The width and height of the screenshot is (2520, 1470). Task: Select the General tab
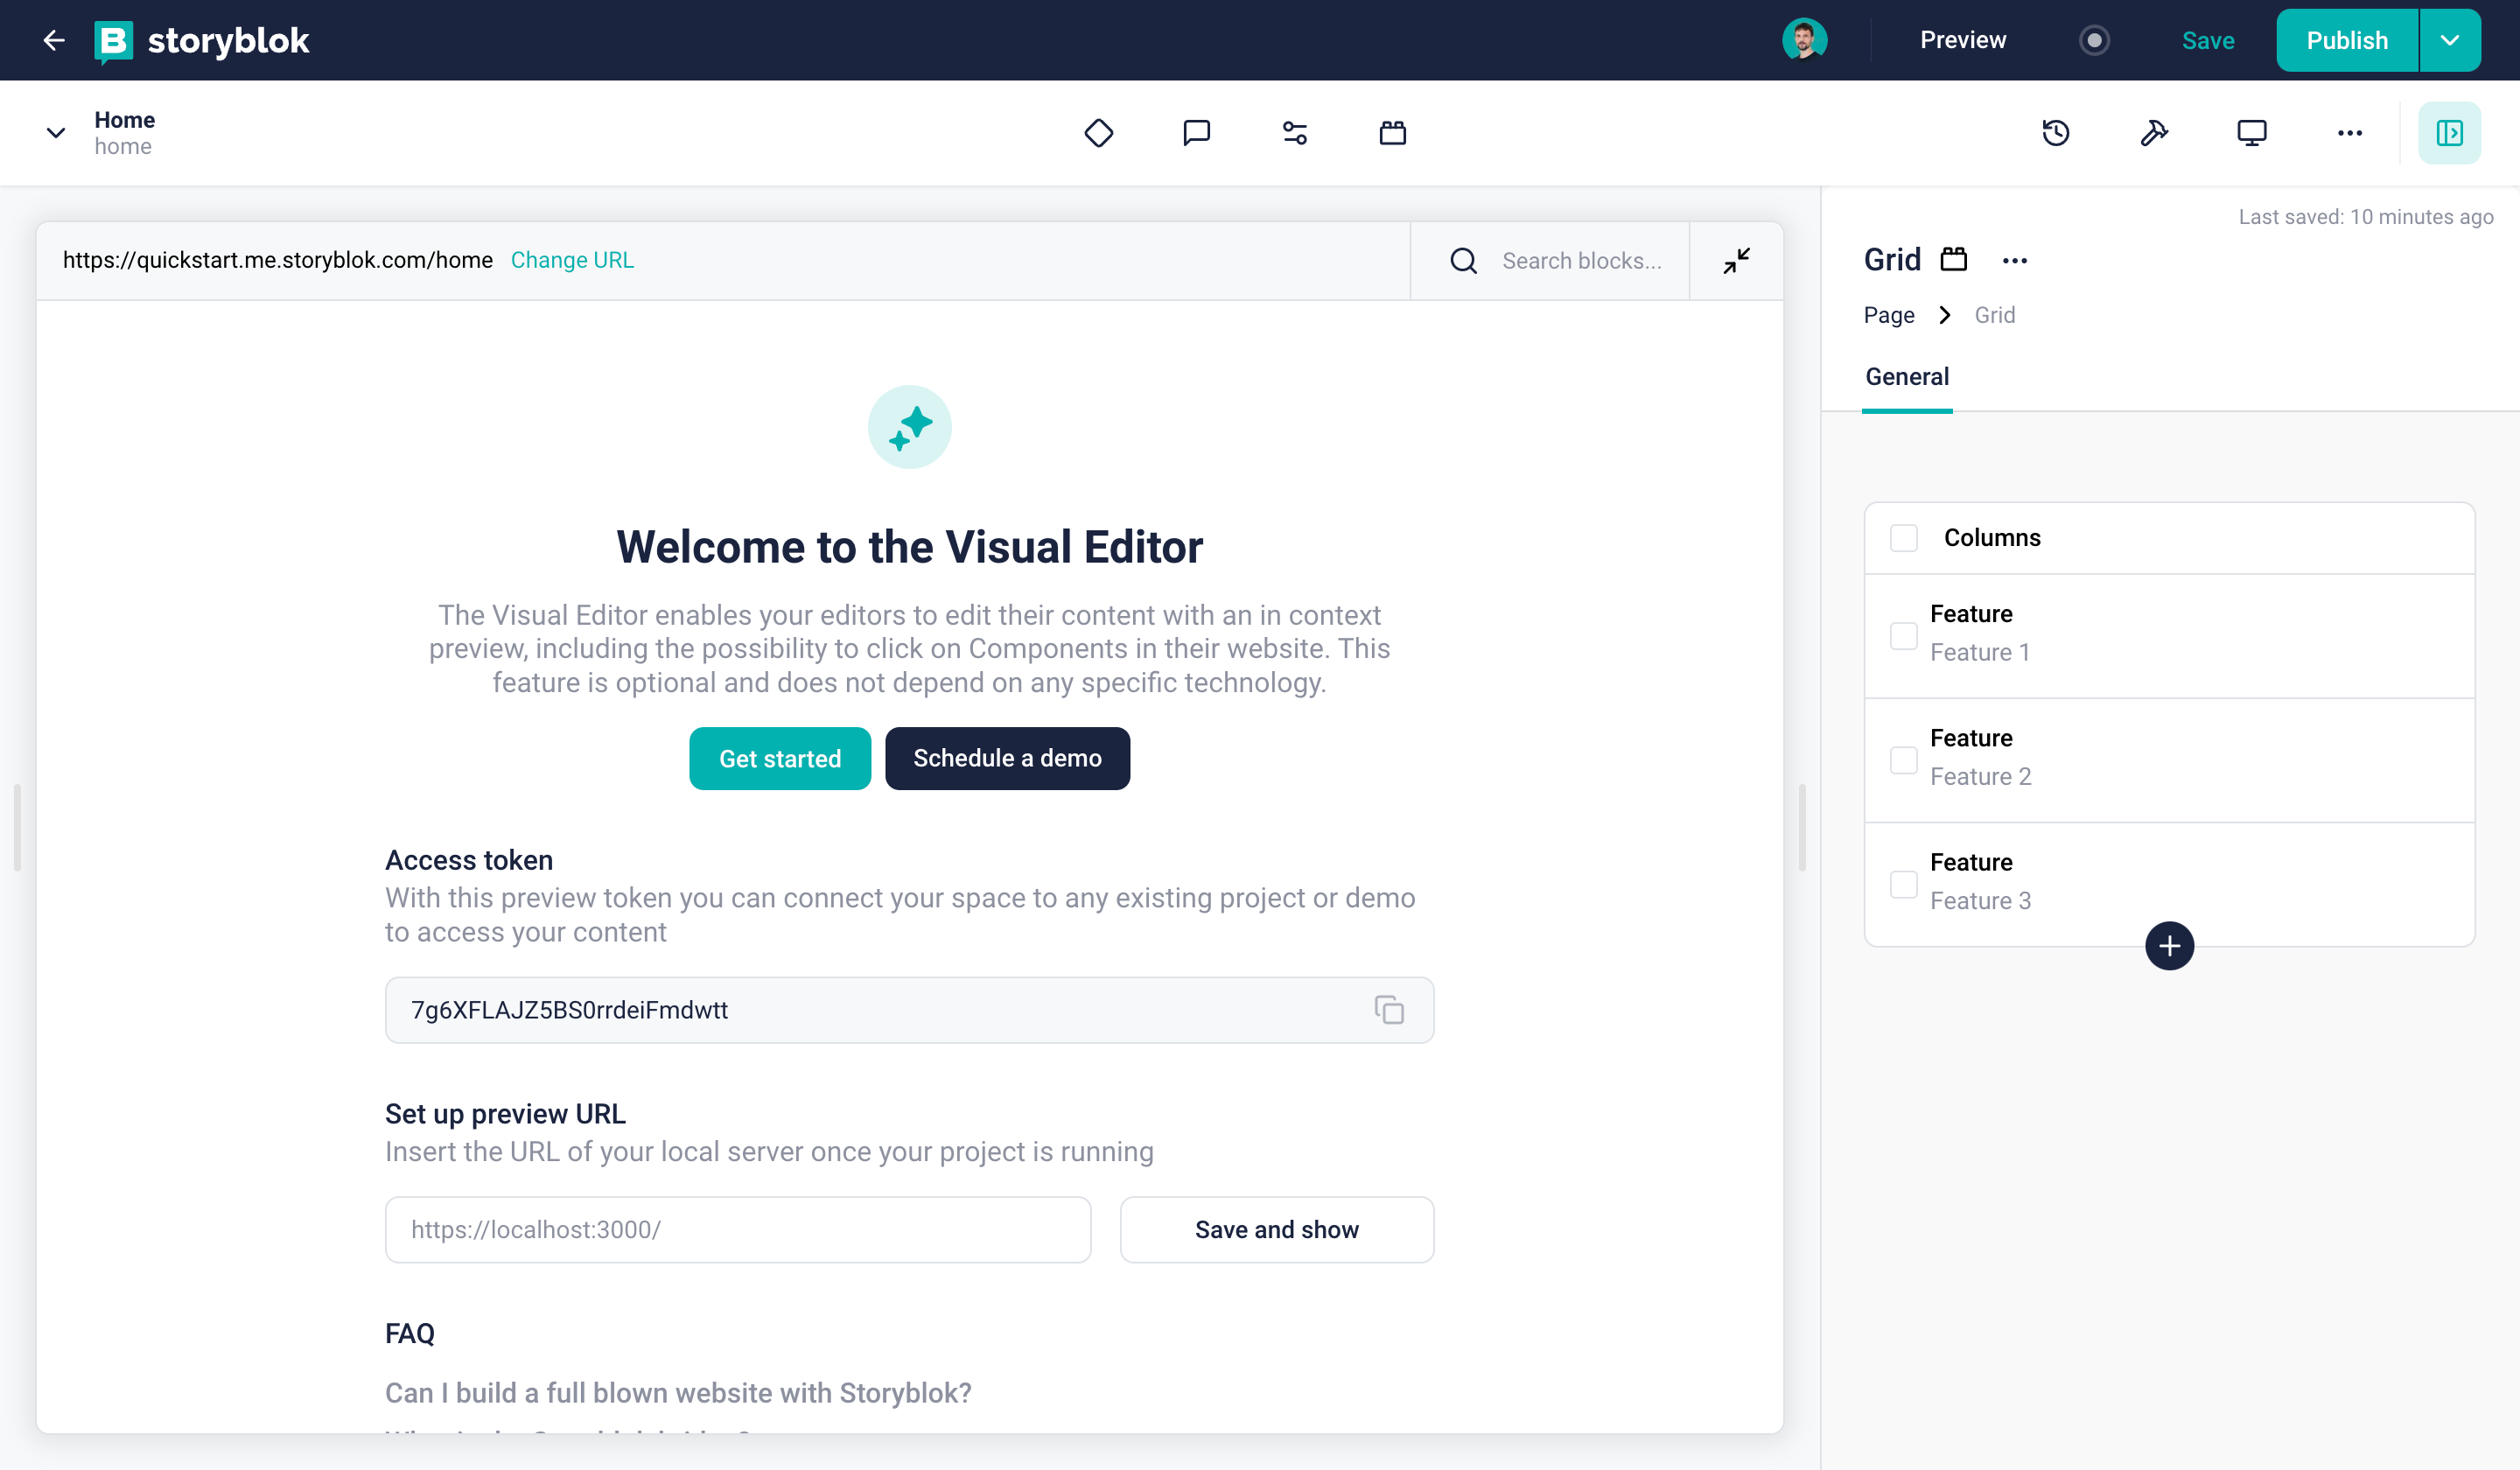pyautogui.click(x=1906, y=377)
